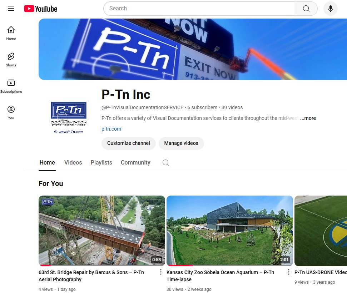The height and width of the screenshot is (293, 347).
Task: Open the Playlists tab
Action: click(101, 162)
